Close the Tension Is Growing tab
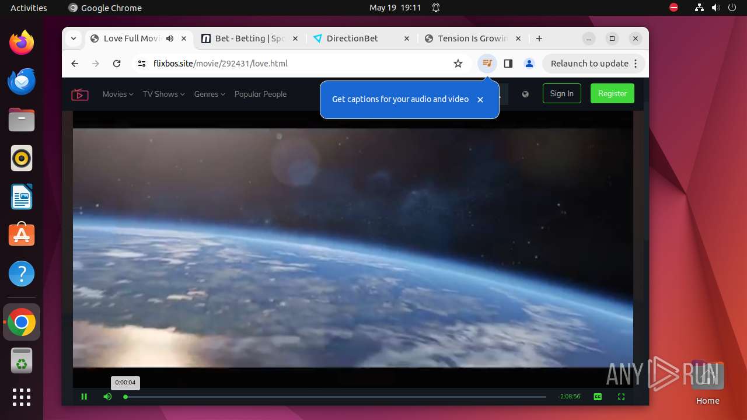Screen dimensions: 747x420 518,38
